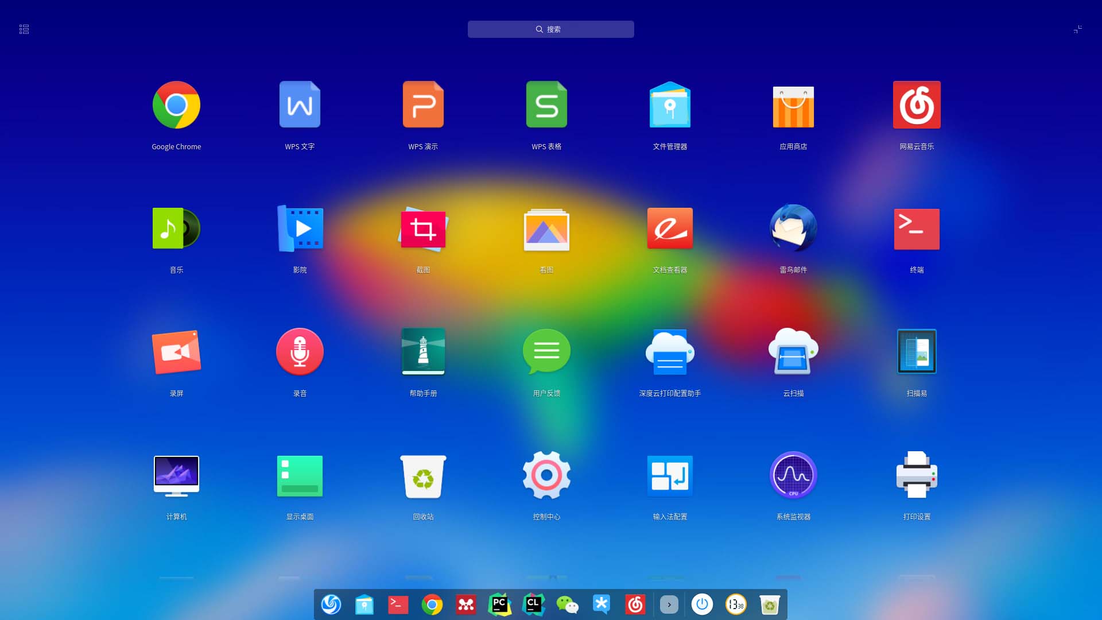
Task: Open the 看图 image viewer
Action: point(546,230)
